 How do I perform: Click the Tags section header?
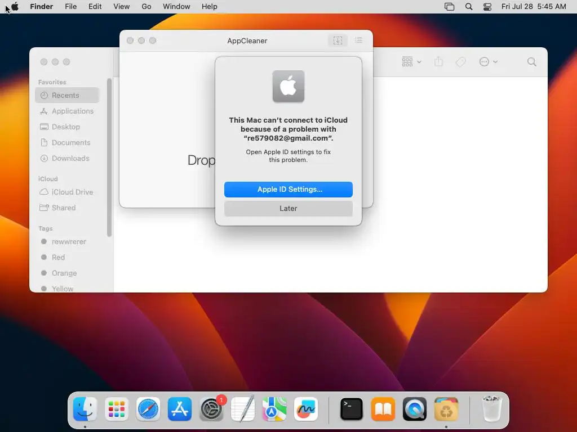(x=45, y=228)
